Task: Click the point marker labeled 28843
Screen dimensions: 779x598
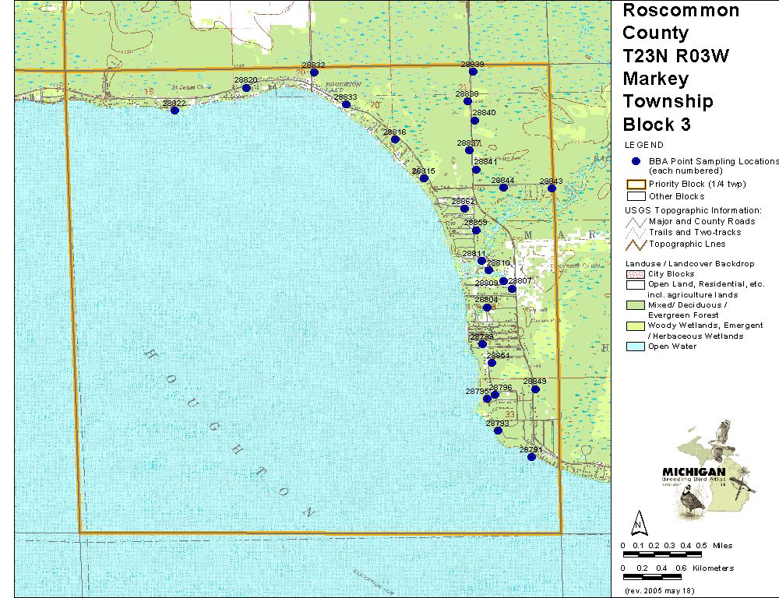Action: coord(552,188)
